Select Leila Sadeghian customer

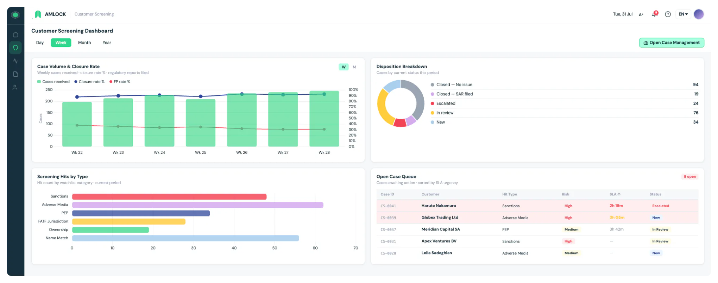436,253
